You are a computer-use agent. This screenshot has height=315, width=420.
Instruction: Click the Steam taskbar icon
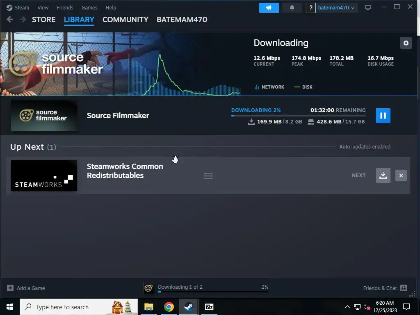189,307
